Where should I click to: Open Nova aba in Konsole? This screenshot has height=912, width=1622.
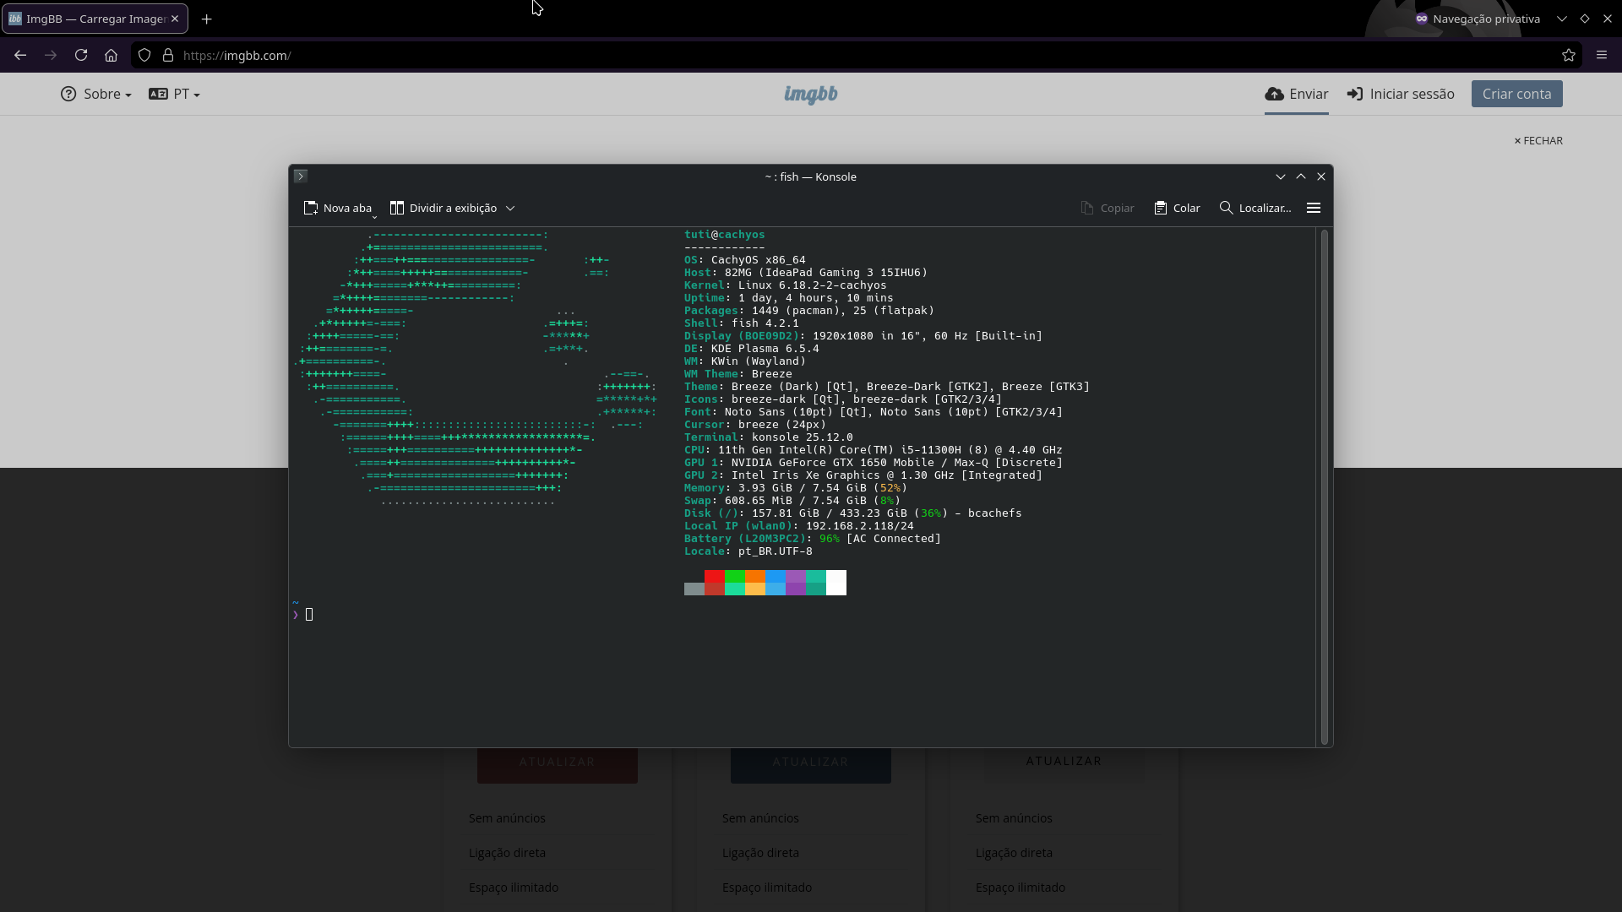pos(337,208)
